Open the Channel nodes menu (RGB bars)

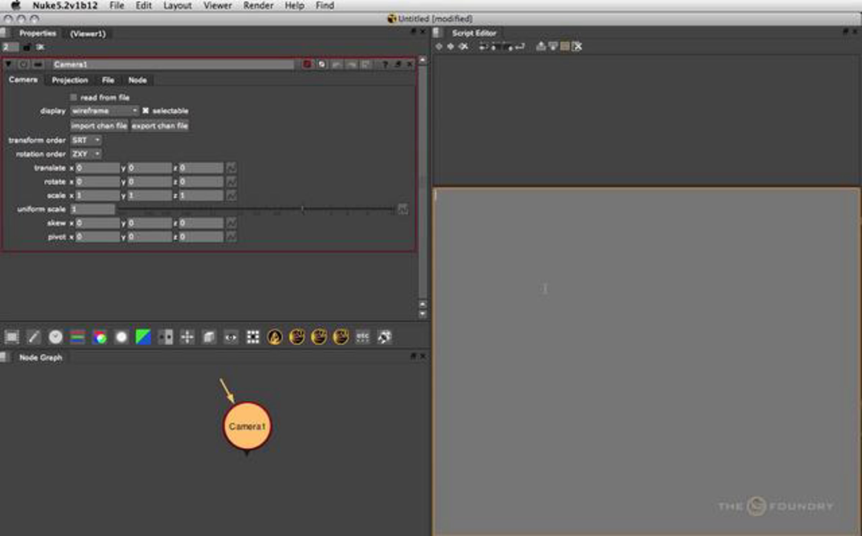78,337
